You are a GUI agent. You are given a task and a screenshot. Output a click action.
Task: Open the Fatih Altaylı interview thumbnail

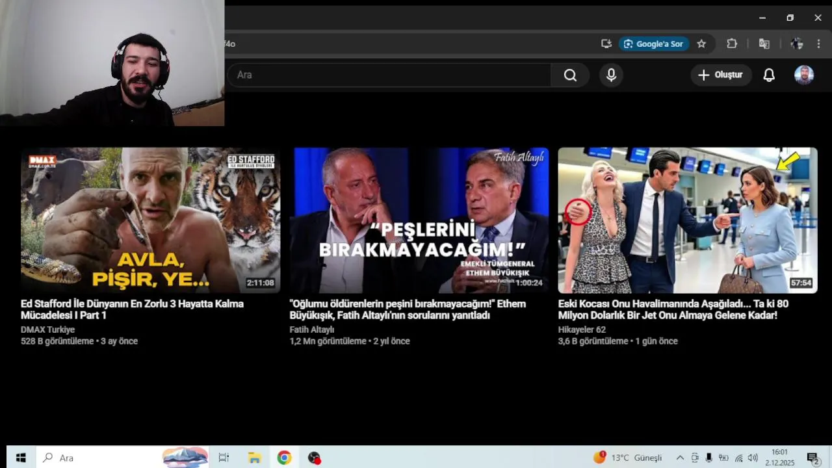pyautogui.click(x=419, y=220)
